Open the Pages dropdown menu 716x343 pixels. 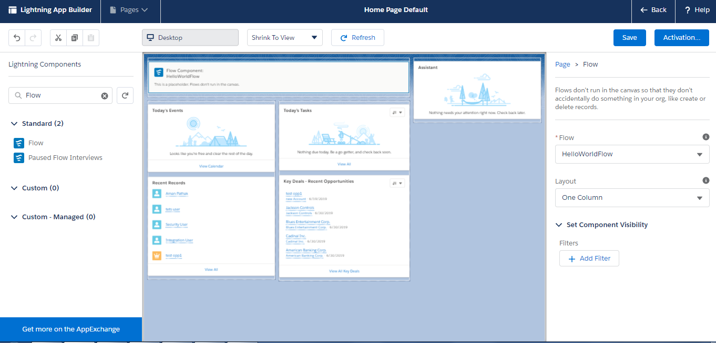pyautogui.click(x=129, y=10)
